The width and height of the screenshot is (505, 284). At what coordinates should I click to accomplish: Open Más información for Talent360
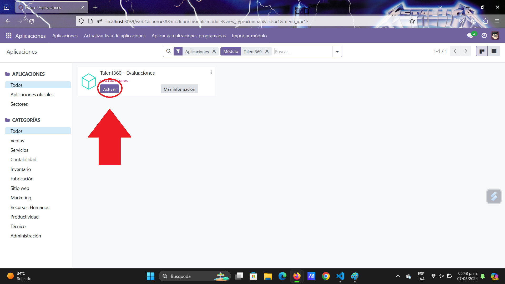point(179,89)
